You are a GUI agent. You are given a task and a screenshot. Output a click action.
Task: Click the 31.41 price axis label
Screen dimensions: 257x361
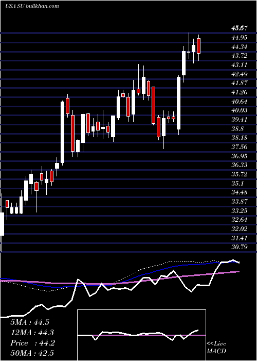pos(240,238)
